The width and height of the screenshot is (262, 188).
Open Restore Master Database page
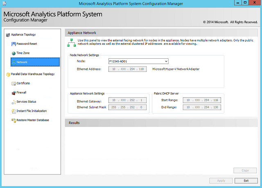click(33, 120)
